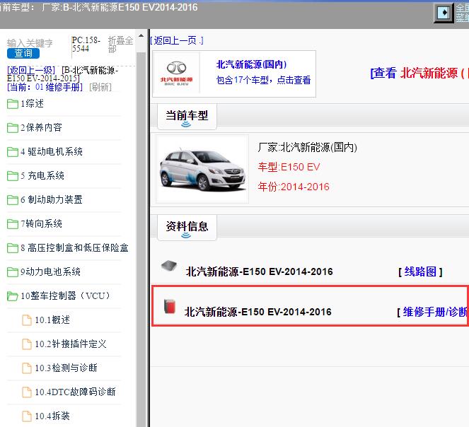Viewport: 469px width, 427px height.
Task: Open folder icon for 8 高压控制盒和低压保险盒
Action: coord(13,247)
